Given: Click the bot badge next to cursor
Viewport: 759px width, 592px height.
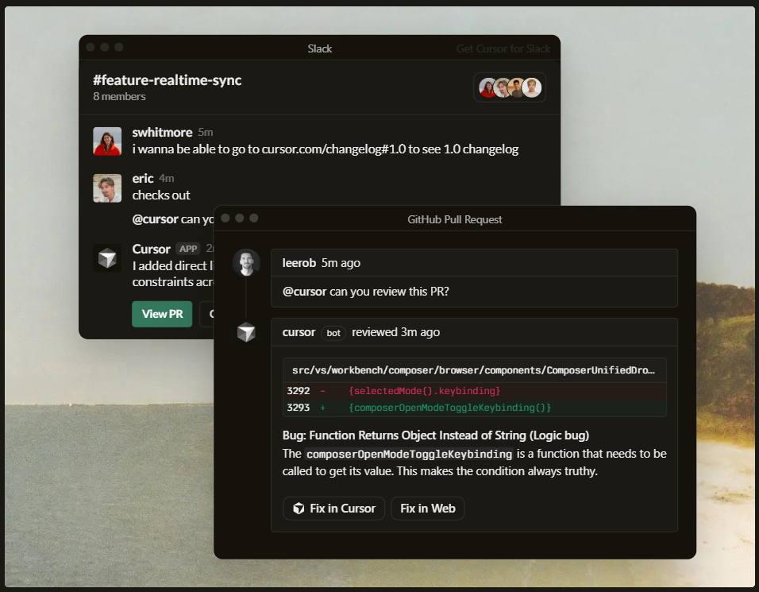Looking at the screenshot, I should (x=333, y=333).
